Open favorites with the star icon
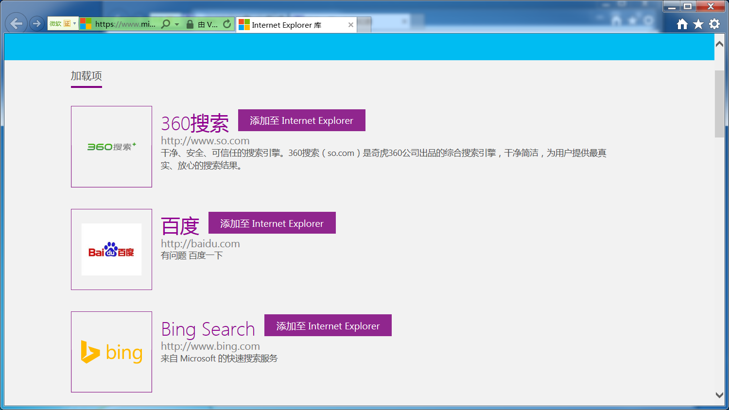Screen dimensions: 729x410 coord(698,24)
